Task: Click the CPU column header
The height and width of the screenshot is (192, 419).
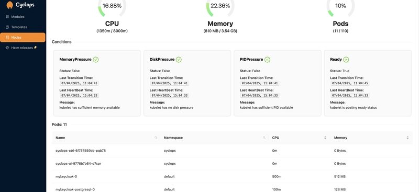Action: 299,138
